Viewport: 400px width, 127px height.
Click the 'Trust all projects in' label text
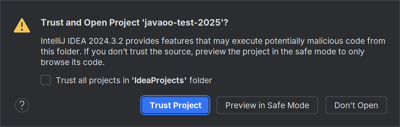[93, 80]
